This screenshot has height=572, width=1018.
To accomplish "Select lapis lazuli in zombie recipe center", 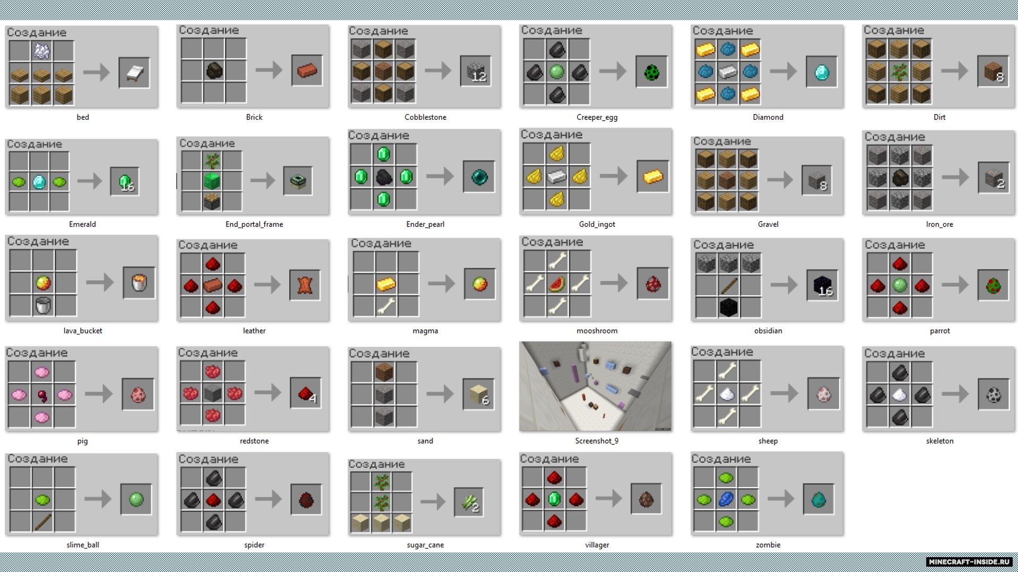I will pos(726,499).
